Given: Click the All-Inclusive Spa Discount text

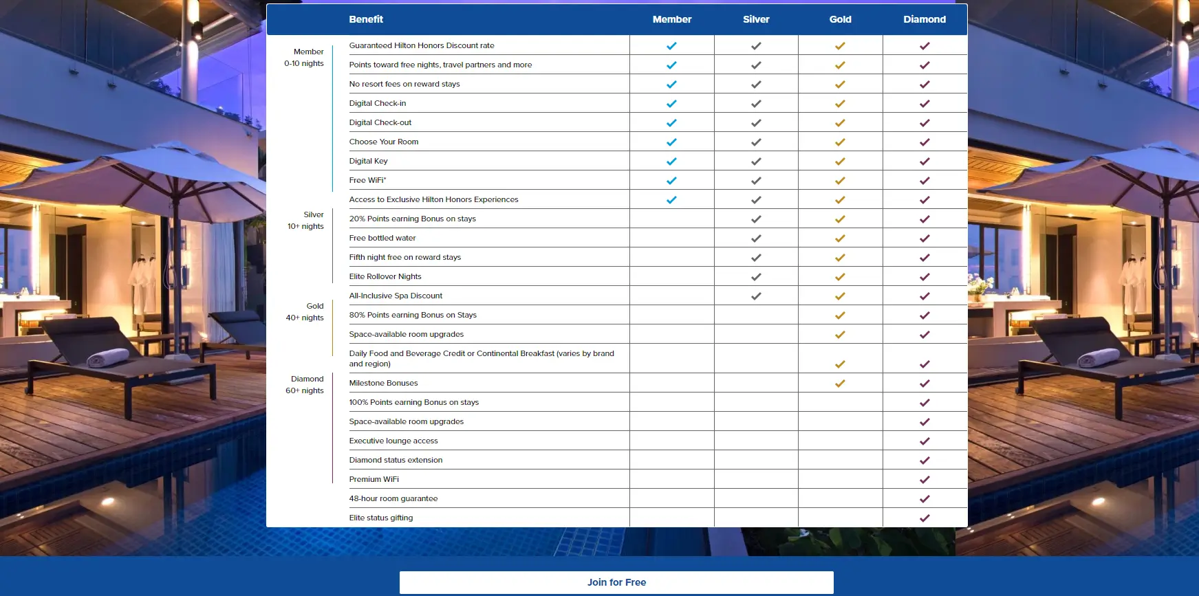Looking at the screenshot, I should point(396,296).
